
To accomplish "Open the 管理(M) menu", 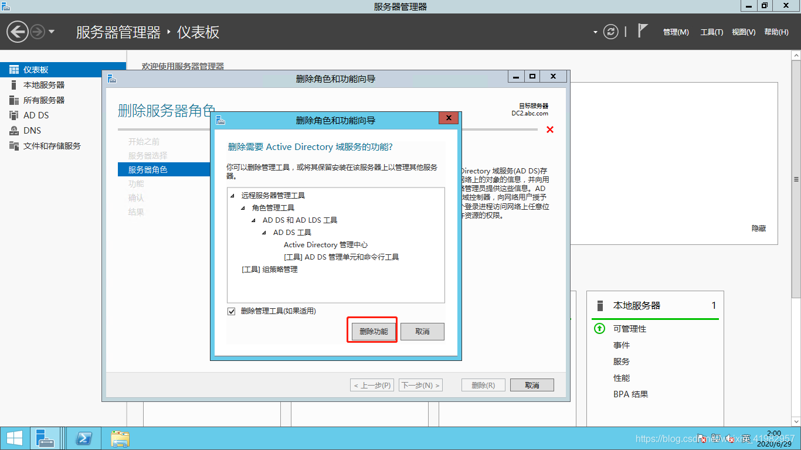I will [676, 32].
